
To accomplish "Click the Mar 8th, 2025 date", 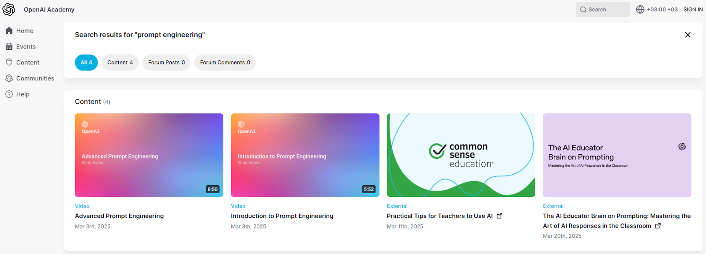I will tap(248, 227).
